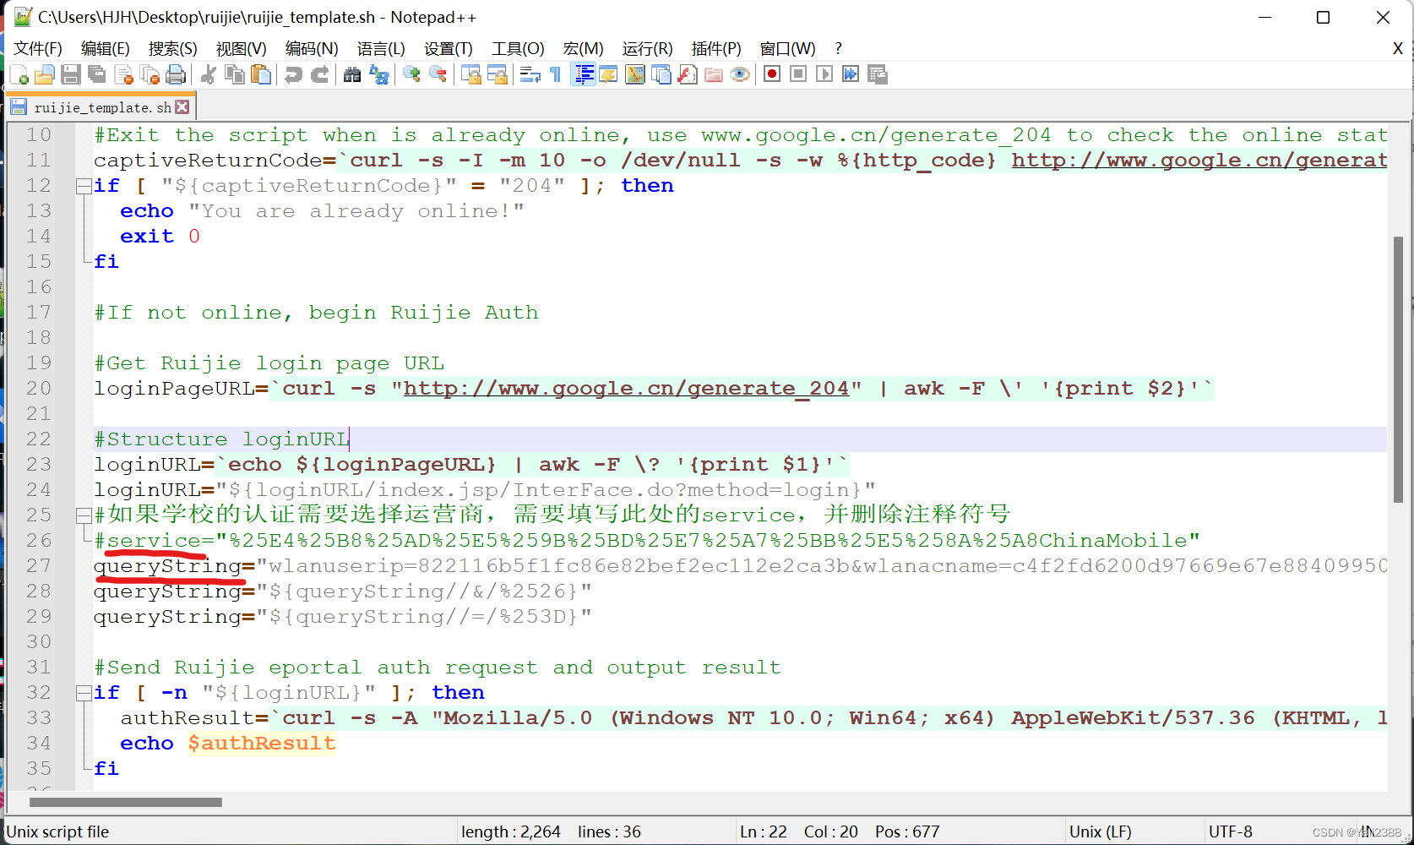Click the Close All toolbar icon
Image resolution: width=1414 pixels, height=845 pixels.
[150, 74]
